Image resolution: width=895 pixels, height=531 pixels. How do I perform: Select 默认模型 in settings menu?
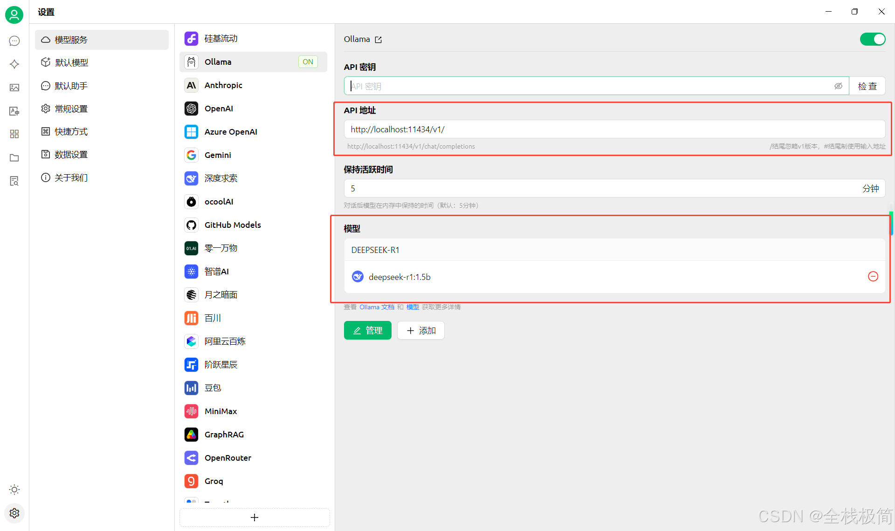(x=71, y=62)
